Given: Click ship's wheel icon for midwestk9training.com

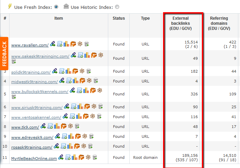Looking at the screenshot, I should [x=89, y=80].
